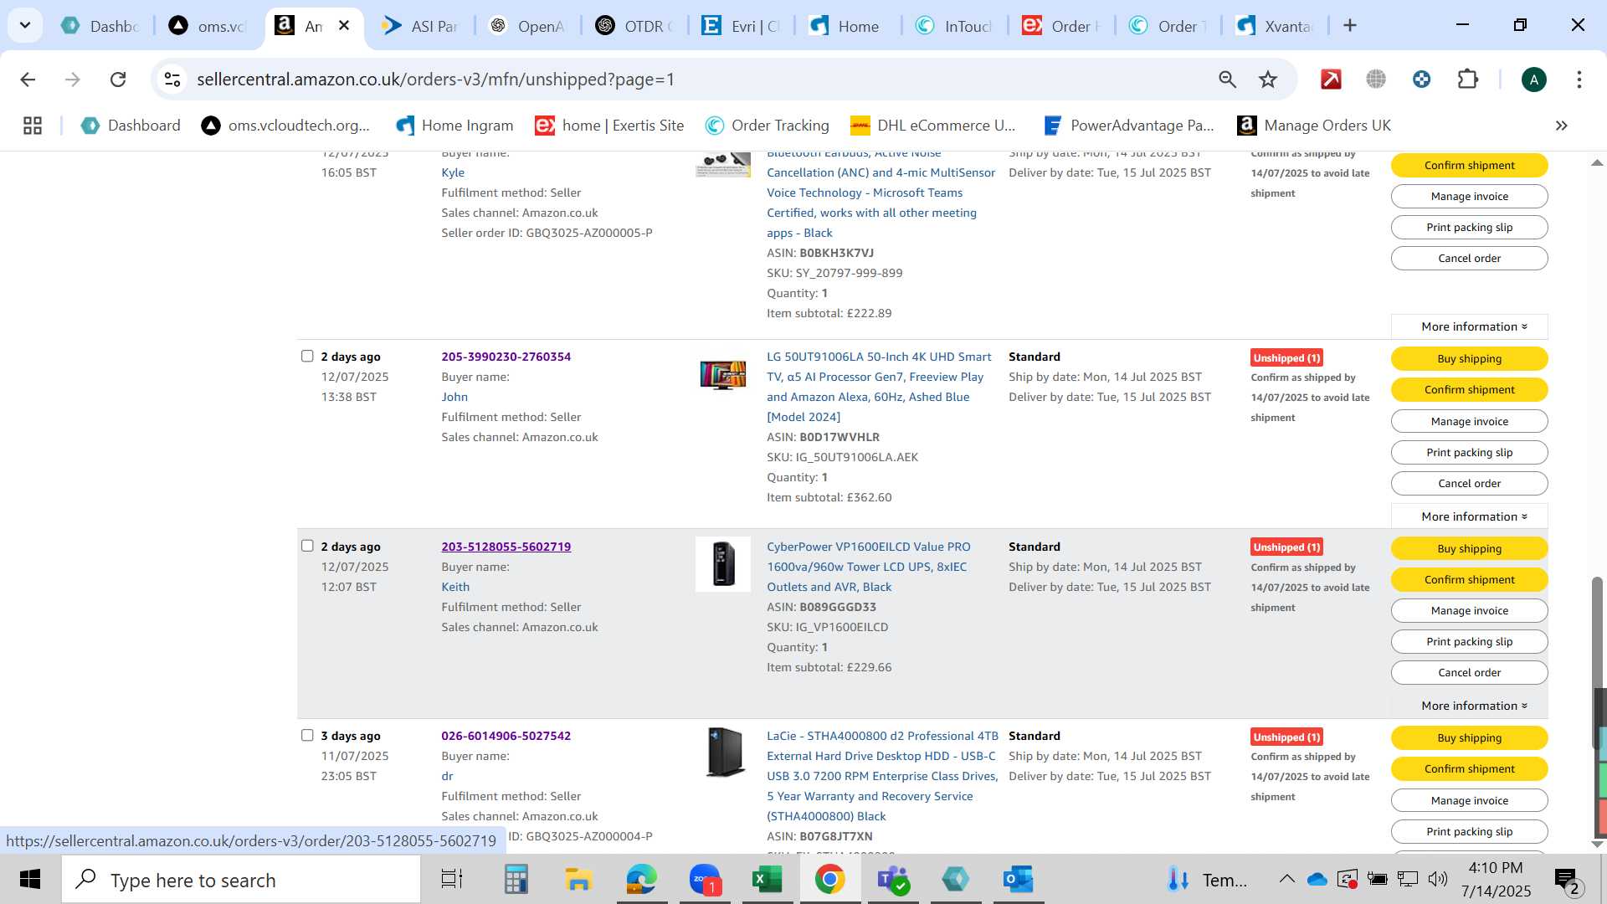Select checkbox for order 026-6014906-5027542
This screenshot has height=904, width=1607.
(x=307, y=736)
